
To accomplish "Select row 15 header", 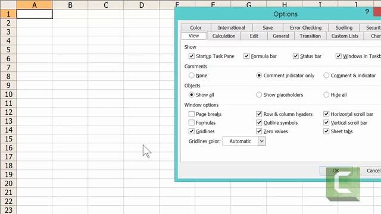I will 8,139.
